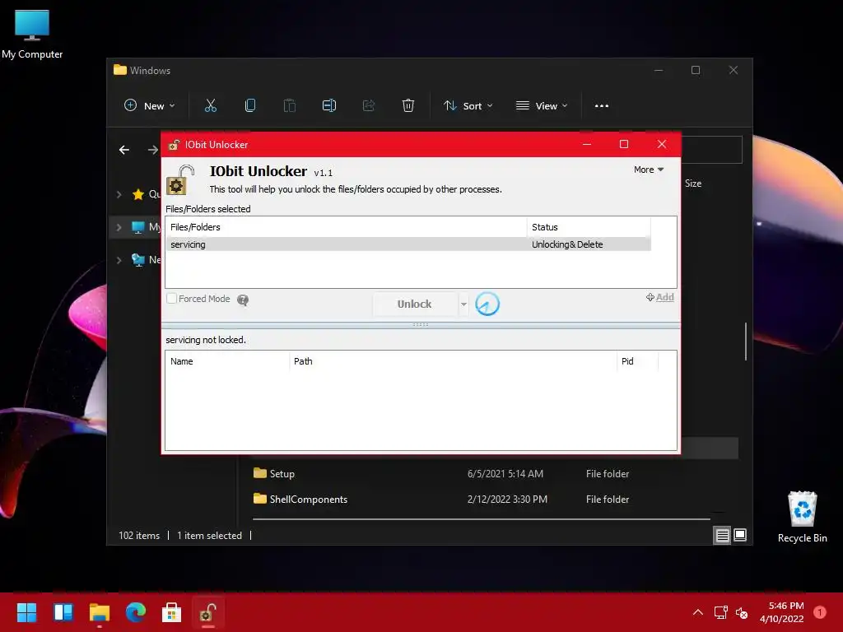843x632 pixels.
Task: Open the Unlock button dropdown arrow
Action: click(x=463, y=304)
